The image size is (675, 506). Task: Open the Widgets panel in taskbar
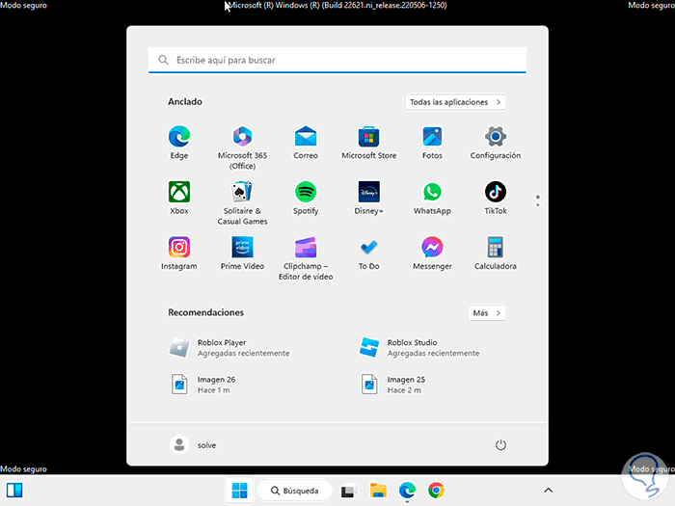14,490
